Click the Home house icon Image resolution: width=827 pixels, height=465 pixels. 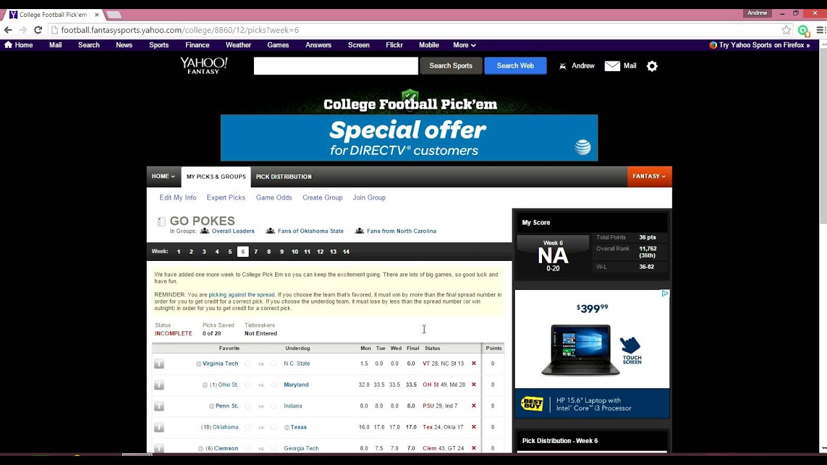(8, 45)
